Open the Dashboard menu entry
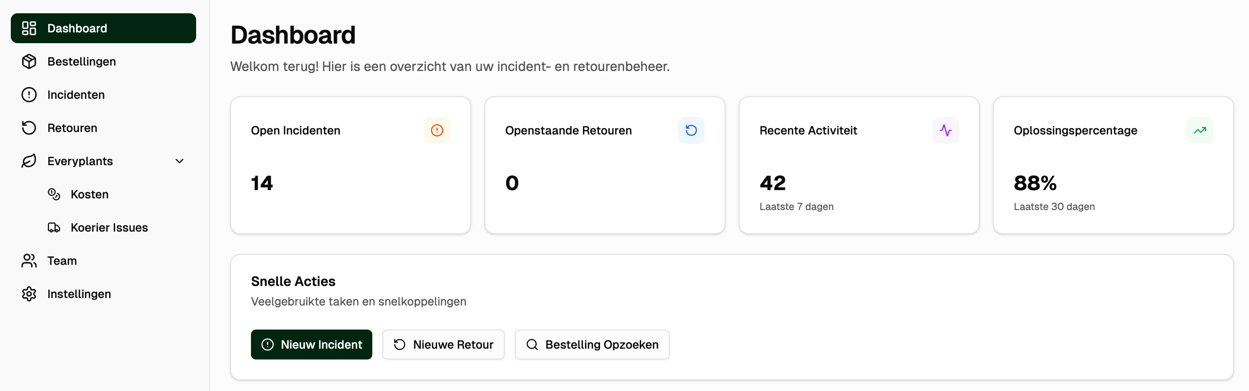Screen dimensions: 1249x391 tap(78, 28)
